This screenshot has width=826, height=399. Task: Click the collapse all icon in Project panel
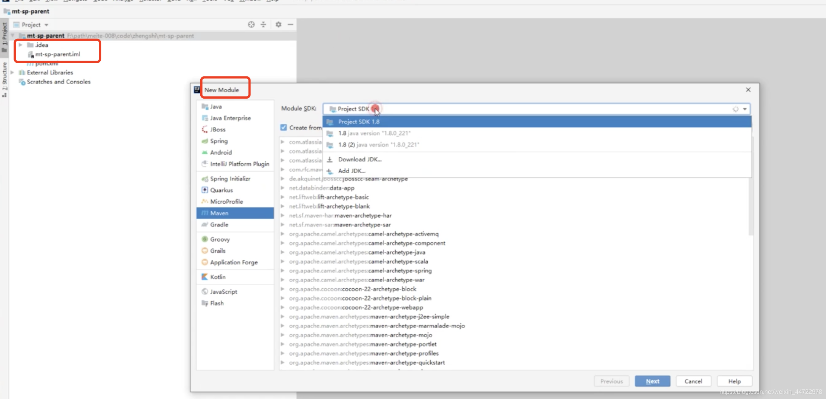(263, 24)
